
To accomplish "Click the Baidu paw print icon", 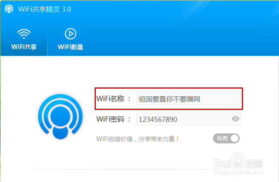I will (x=237, y=160).
